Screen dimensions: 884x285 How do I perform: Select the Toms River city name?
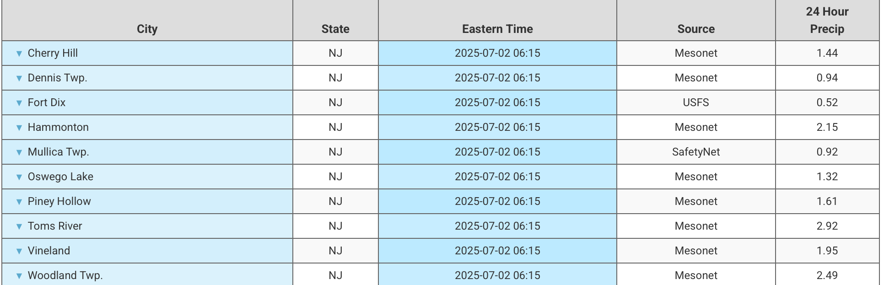coord(55,226)
